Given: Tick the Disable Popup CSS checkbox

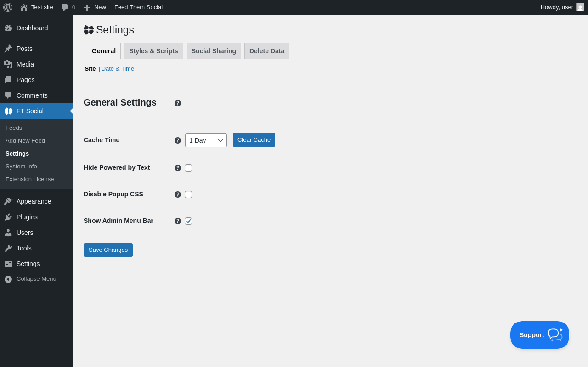Looking at the screenshot, I should point(188,195).
